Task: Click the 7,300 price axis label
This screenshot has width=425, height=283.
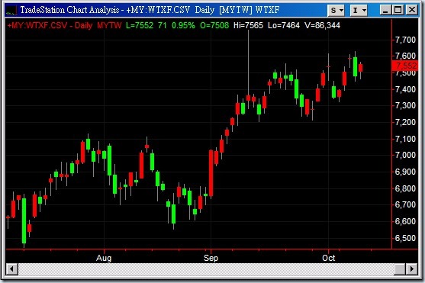Action: click(405, 105)
